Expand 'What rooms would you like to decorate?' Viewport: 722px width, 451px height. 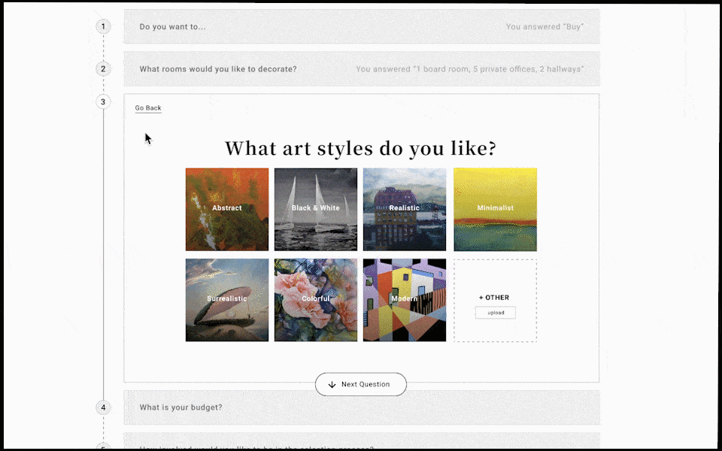pos(362,69)
